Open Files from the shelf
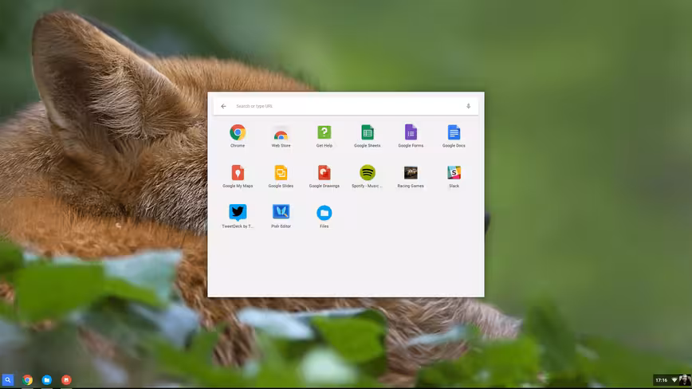This screenshot has width=692, height=389. (x=47, y=379)
